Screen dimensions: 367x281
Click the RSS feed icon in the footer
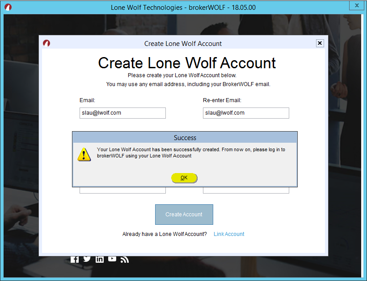point(124,259)
